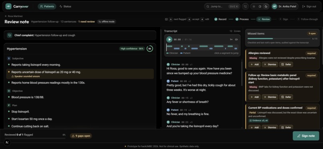
Task: Open Dr. Anika Patel profile
Action: (285, 6)
